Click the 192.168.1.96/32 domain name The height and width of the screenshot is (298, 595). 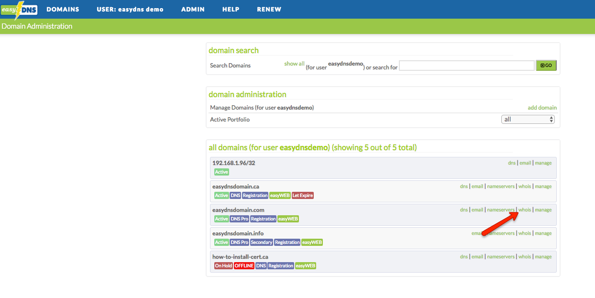click(x=234, y=163)
